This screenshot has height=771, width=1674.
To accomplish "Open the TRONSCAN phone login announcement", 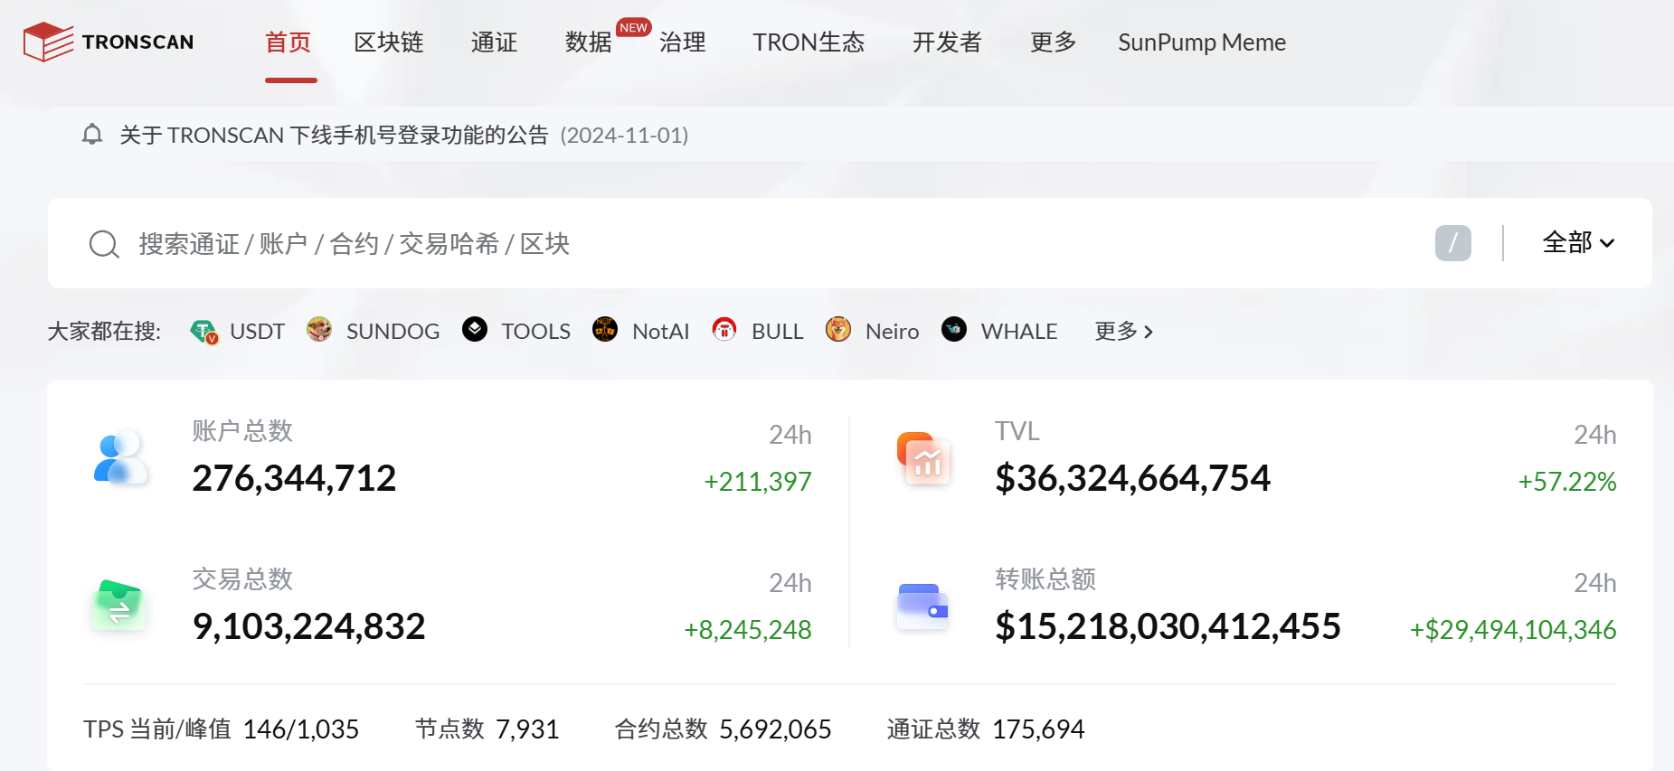I will pos(334,136).
